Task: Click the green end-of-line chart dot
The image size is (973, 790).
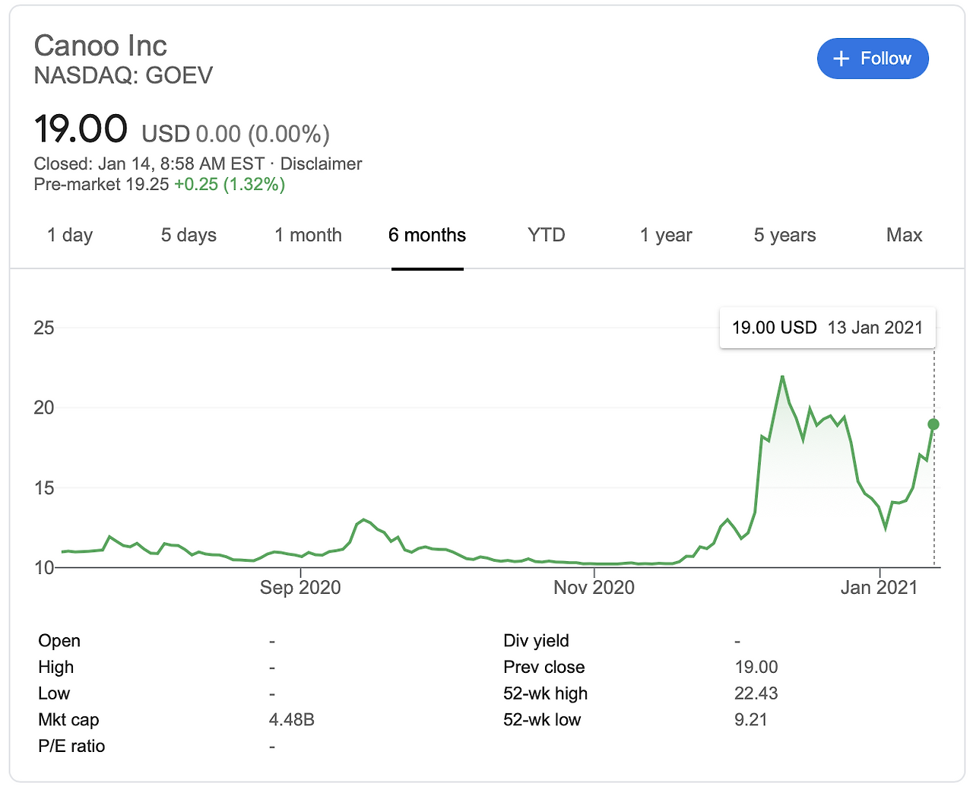Action: coord(933,424)
